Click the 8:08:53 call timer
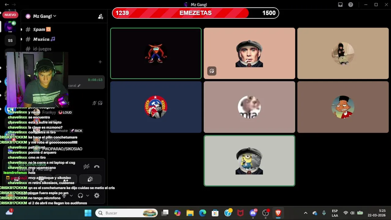Viewport: 391px width, 220px height. tap(95, 80)
